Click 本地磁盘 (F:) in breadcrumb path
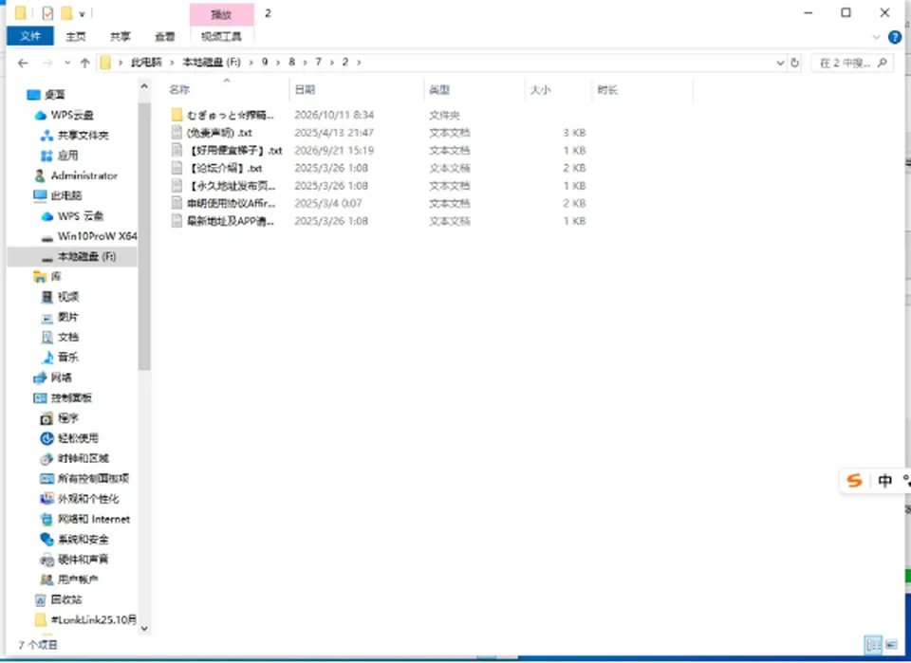 click(212, 62)
